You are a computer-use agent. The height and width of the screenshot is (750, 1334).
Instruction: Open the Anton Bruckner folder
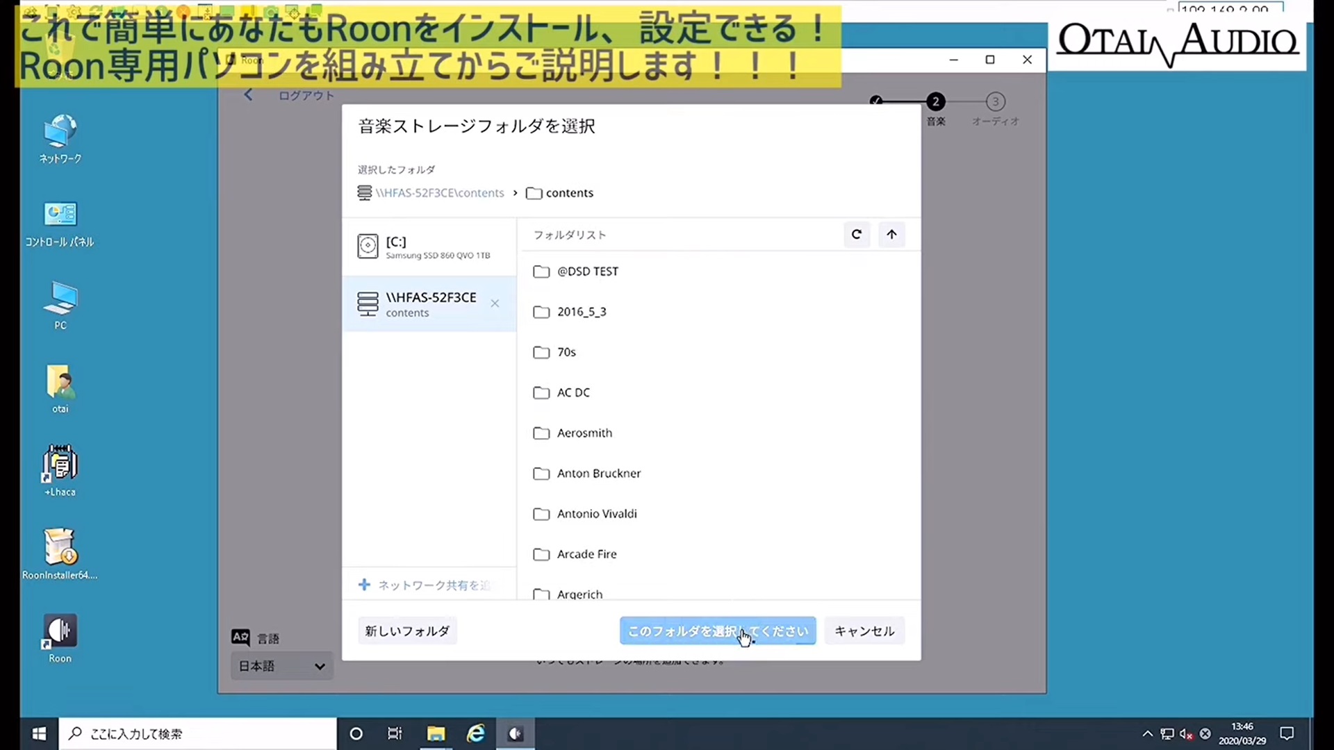(x=719, y=473)
